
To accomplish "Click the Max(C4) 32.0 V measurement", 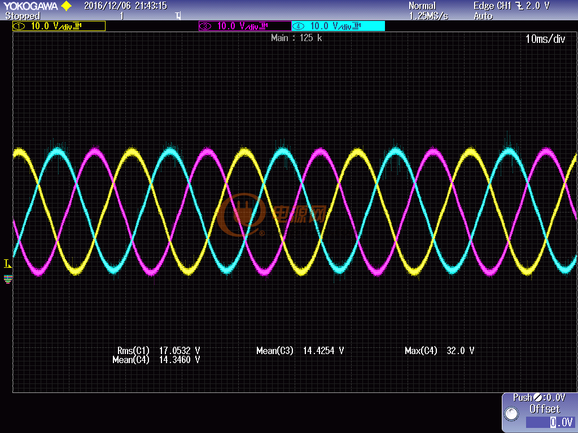I will pos(439,351).
